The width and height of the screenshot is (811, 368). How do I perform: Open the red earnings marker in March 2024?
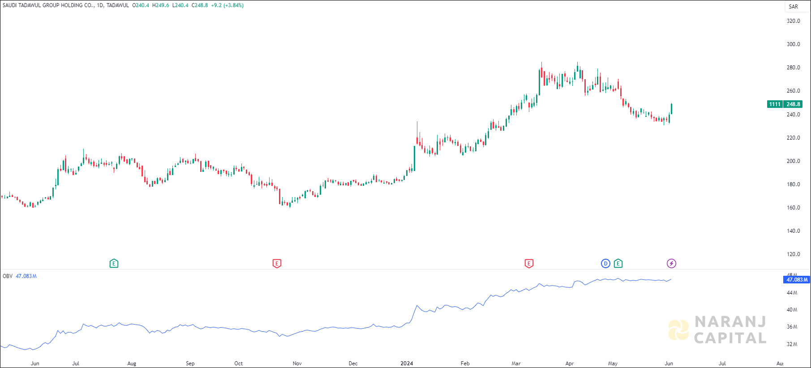pos(529,264)
